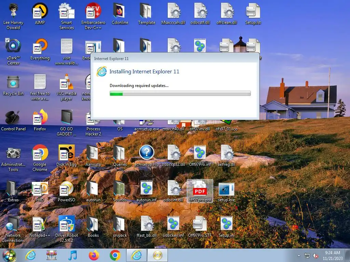
Task: Select the visit www.wallb... text file
Action: pos(67,52)
